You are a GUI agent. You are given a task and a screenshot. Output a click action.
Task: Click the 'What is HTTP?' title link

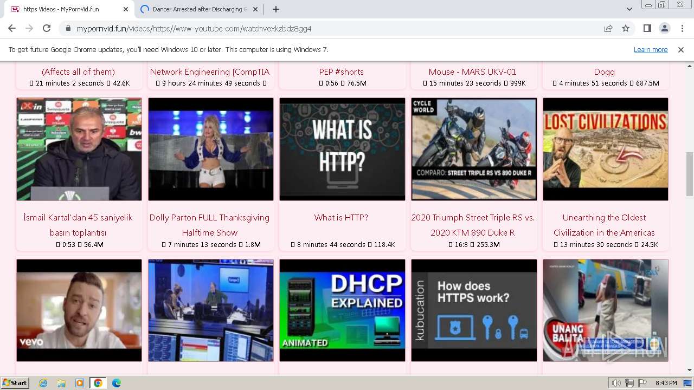point(341,218)
